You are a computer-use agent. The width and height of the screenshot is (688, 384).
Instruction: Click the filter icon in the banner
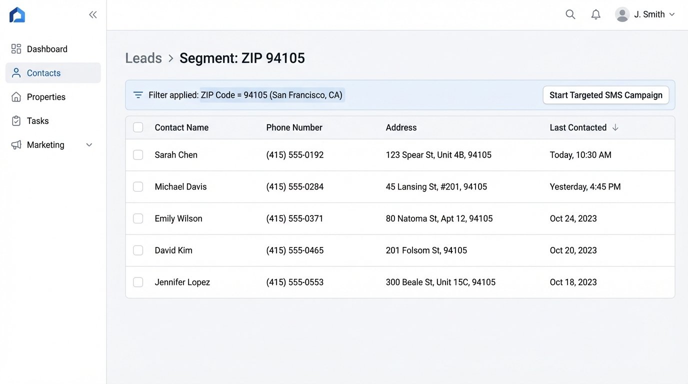138,94
